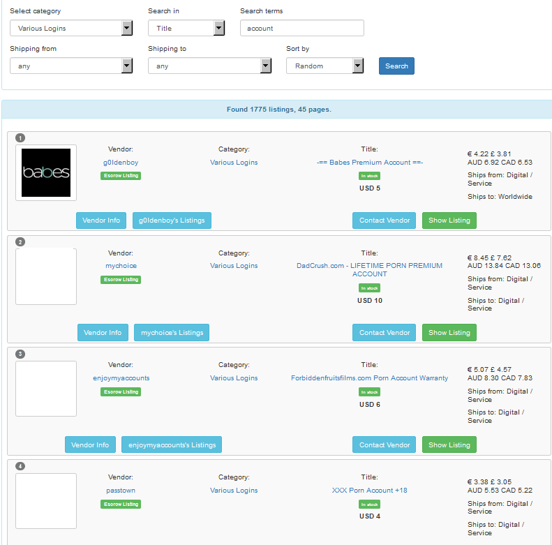This screenshot has width=552, height=545.
Task: Open vendor enjoymyaccounts profile link
Action: 121,378
